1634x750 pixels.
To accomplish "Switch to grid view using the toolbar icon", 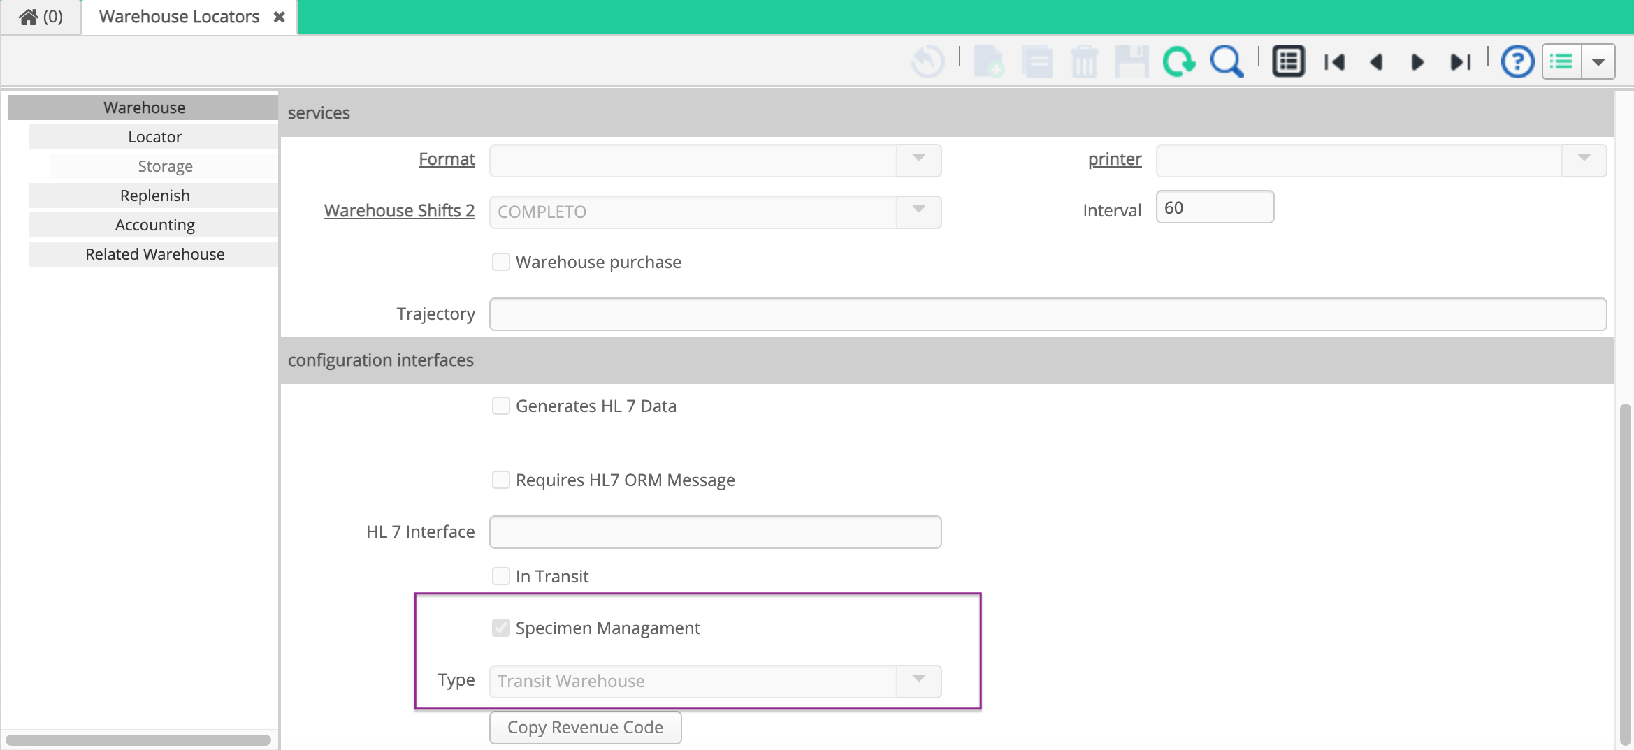I will [1287, 61].
